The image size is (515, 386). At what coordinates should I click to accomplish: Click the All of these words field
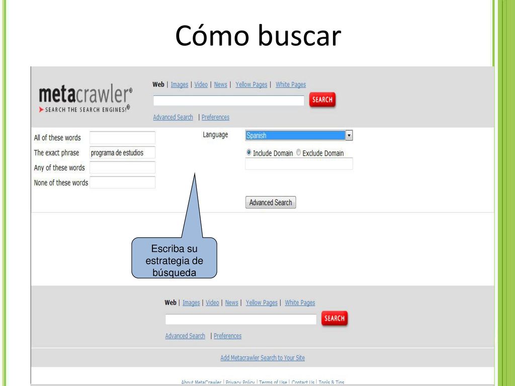[123, 138]
